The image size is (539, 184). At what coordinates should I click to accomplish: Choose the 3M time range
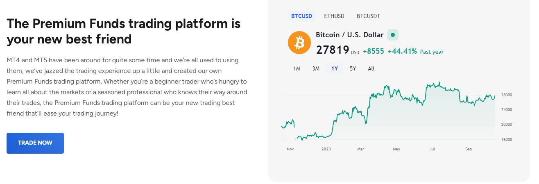316,68
